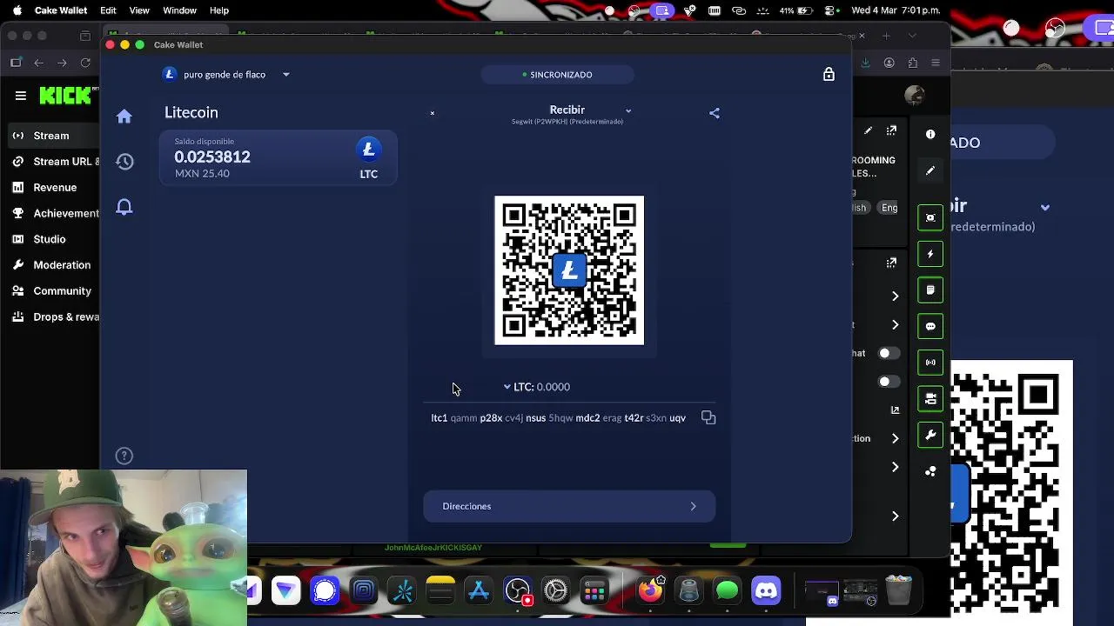Lock the wallet with the padlock icon
1114x626 pixels.
[829, 74]
